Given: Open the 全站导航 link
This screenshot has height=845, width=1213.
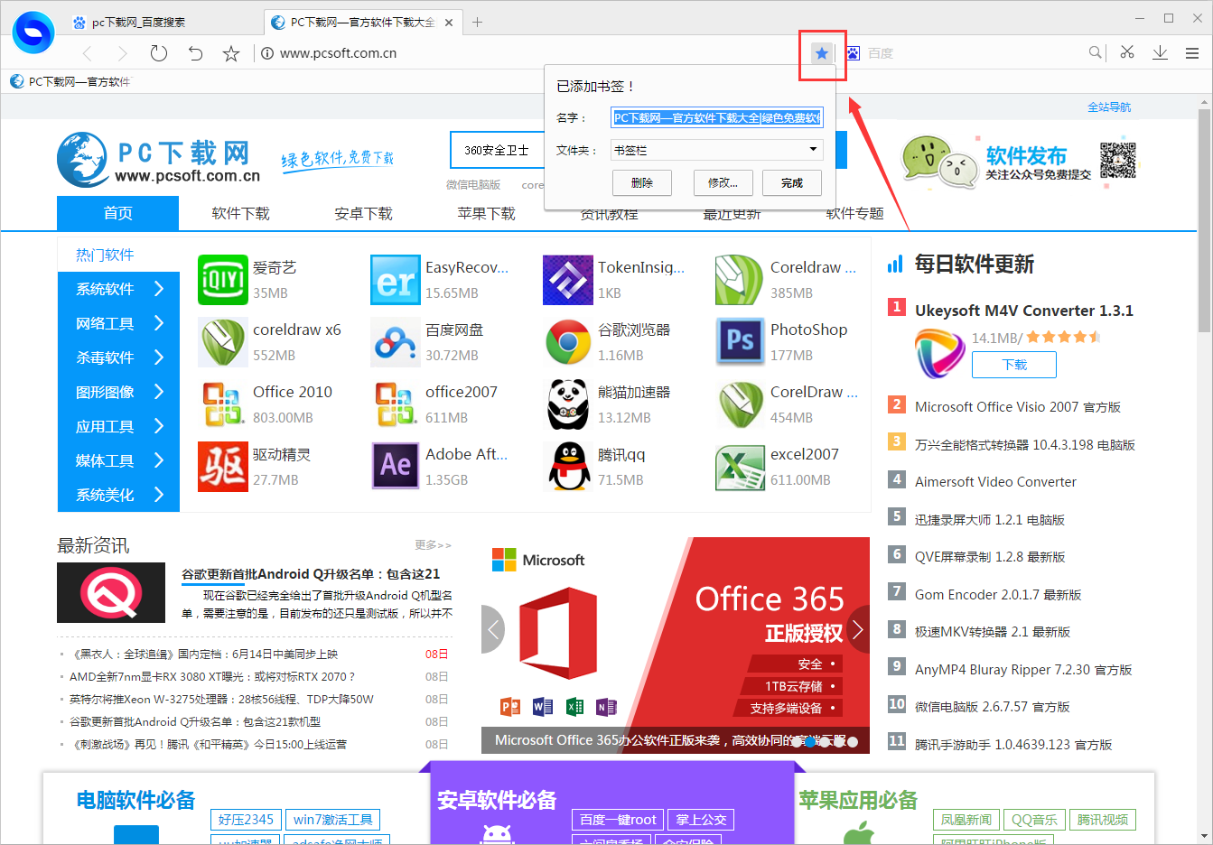Looking at the screenshot, I should pyautogui.click(x=1109, y=107).
